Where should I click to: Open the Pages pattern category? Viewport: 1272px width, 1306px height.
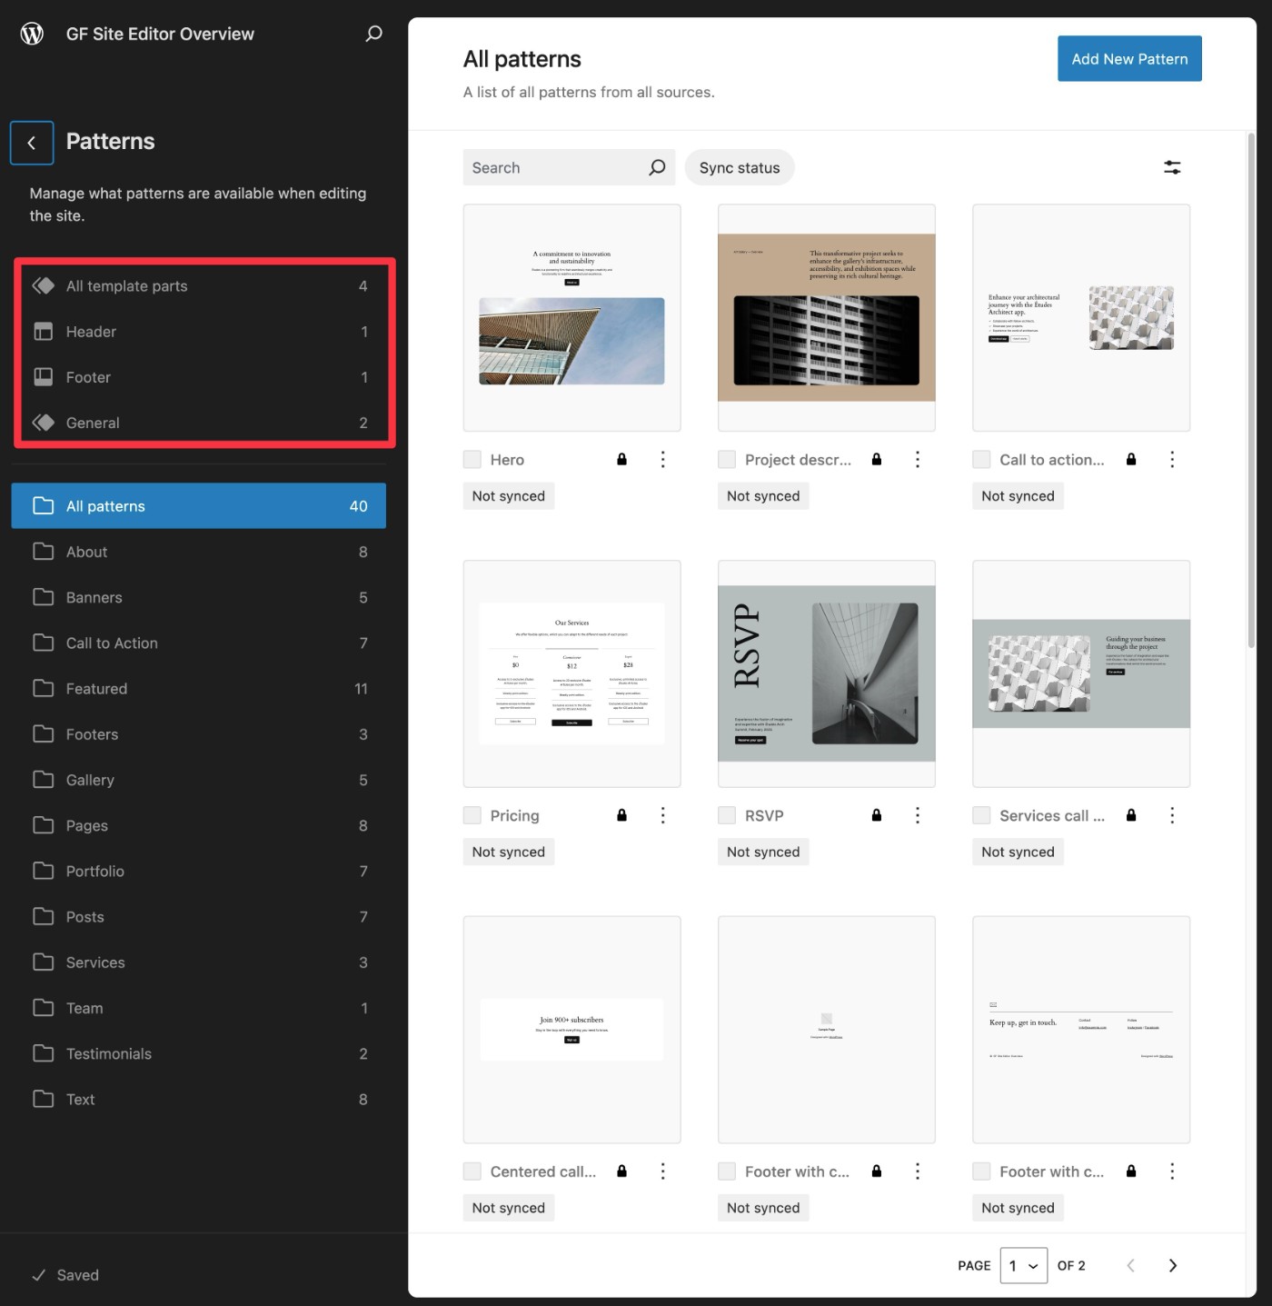(199, 825)
